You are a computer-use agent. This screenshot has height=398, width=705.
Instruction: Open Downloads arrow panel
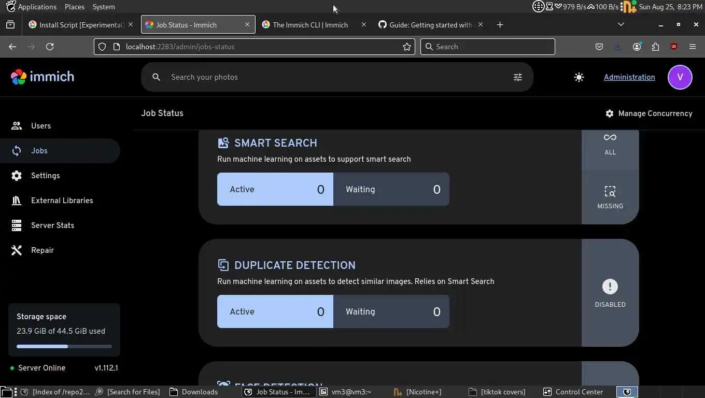(x=617, y=47)
